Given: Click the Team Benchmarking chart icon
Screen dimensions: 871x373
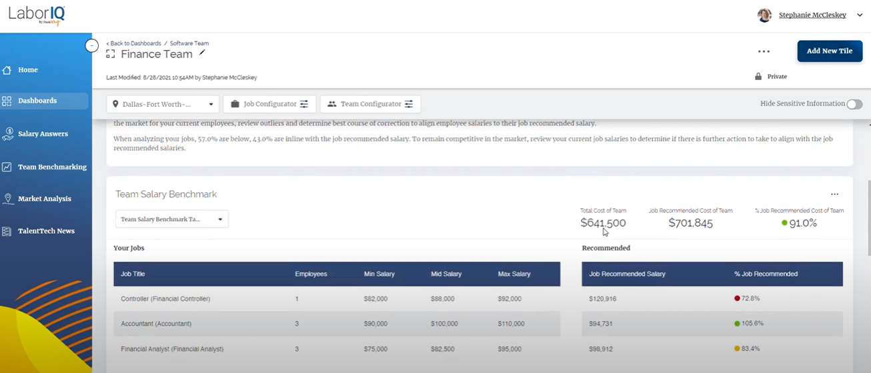Looking at the screenshot, I should 7,167.
